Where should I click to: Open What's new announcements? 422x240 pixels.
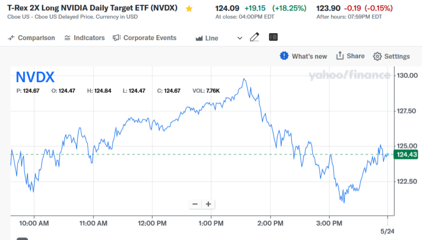pyautogui.click(x=303, y=56)
